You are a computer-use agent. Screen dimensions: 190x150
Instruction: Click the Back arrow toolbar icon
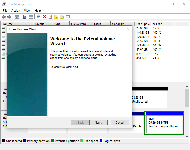click(4, 17)
